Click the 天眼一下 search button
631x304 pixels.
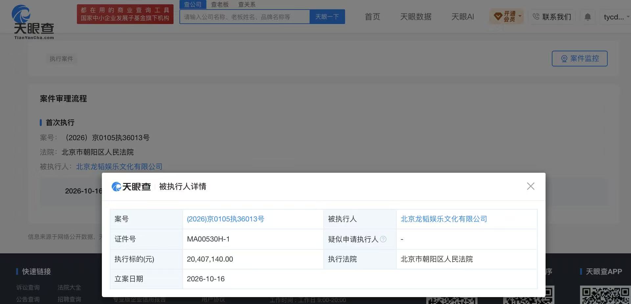click(327, 17)
